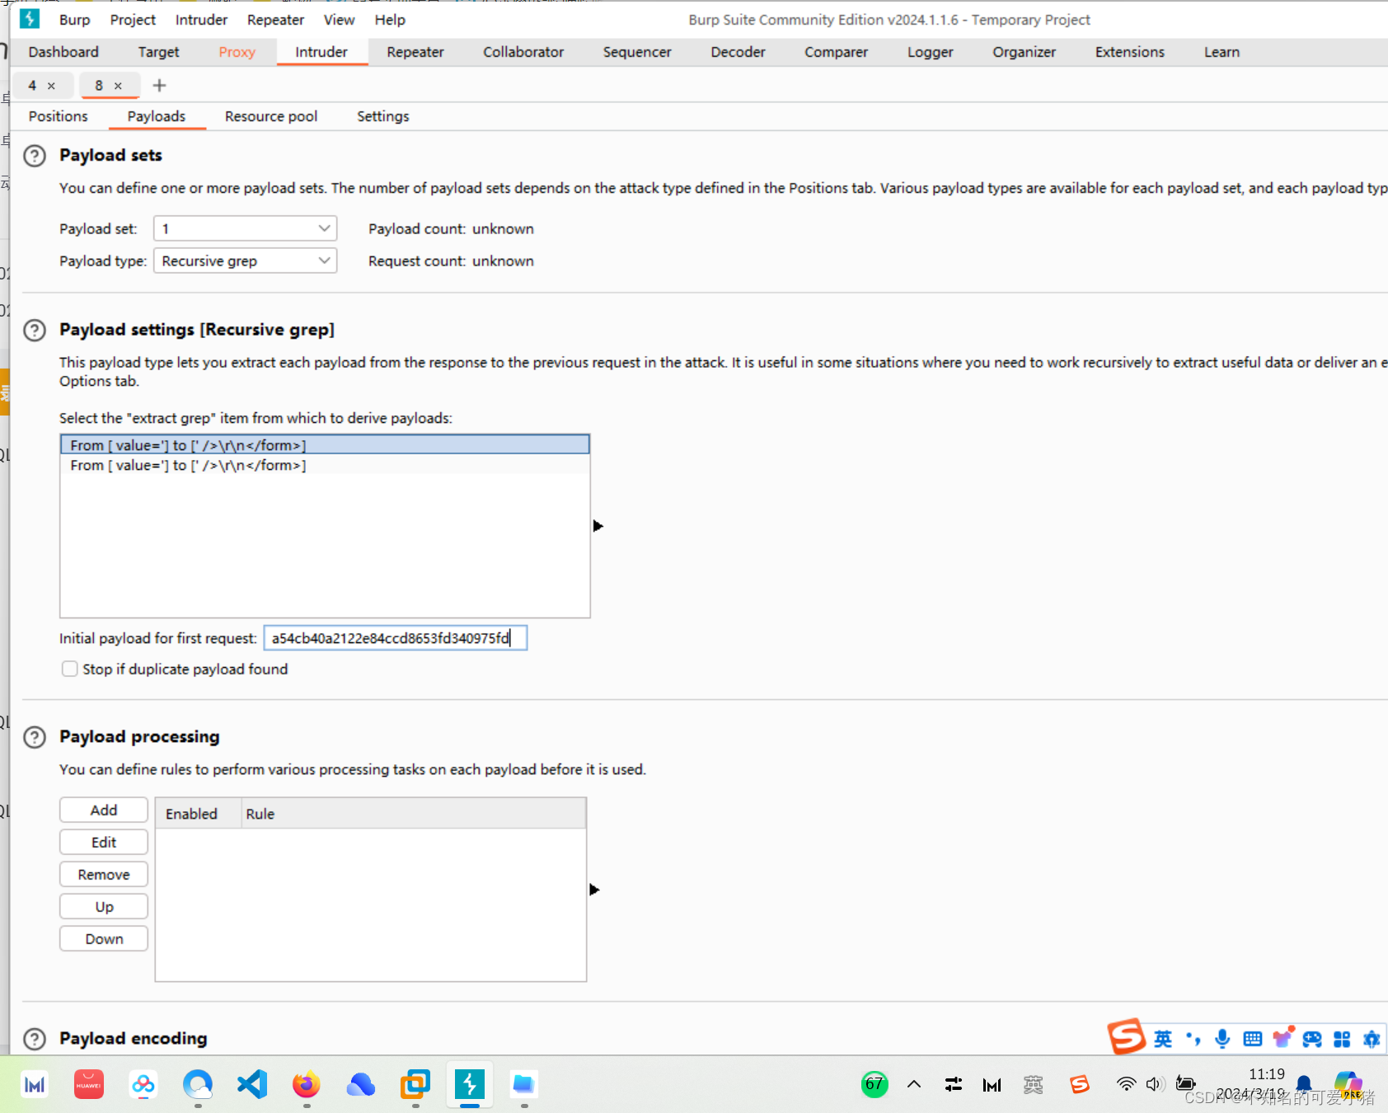
Task: Click the initial payload input field
Action: (x=396, y=638)
